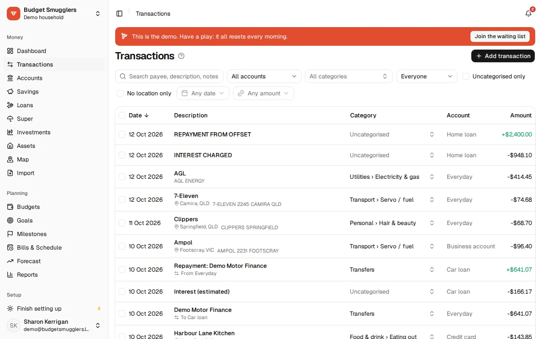This screenshot has height=339, width=542.
Task: Open Finish setting up in sidebar
Action: (x=54, y=308)
